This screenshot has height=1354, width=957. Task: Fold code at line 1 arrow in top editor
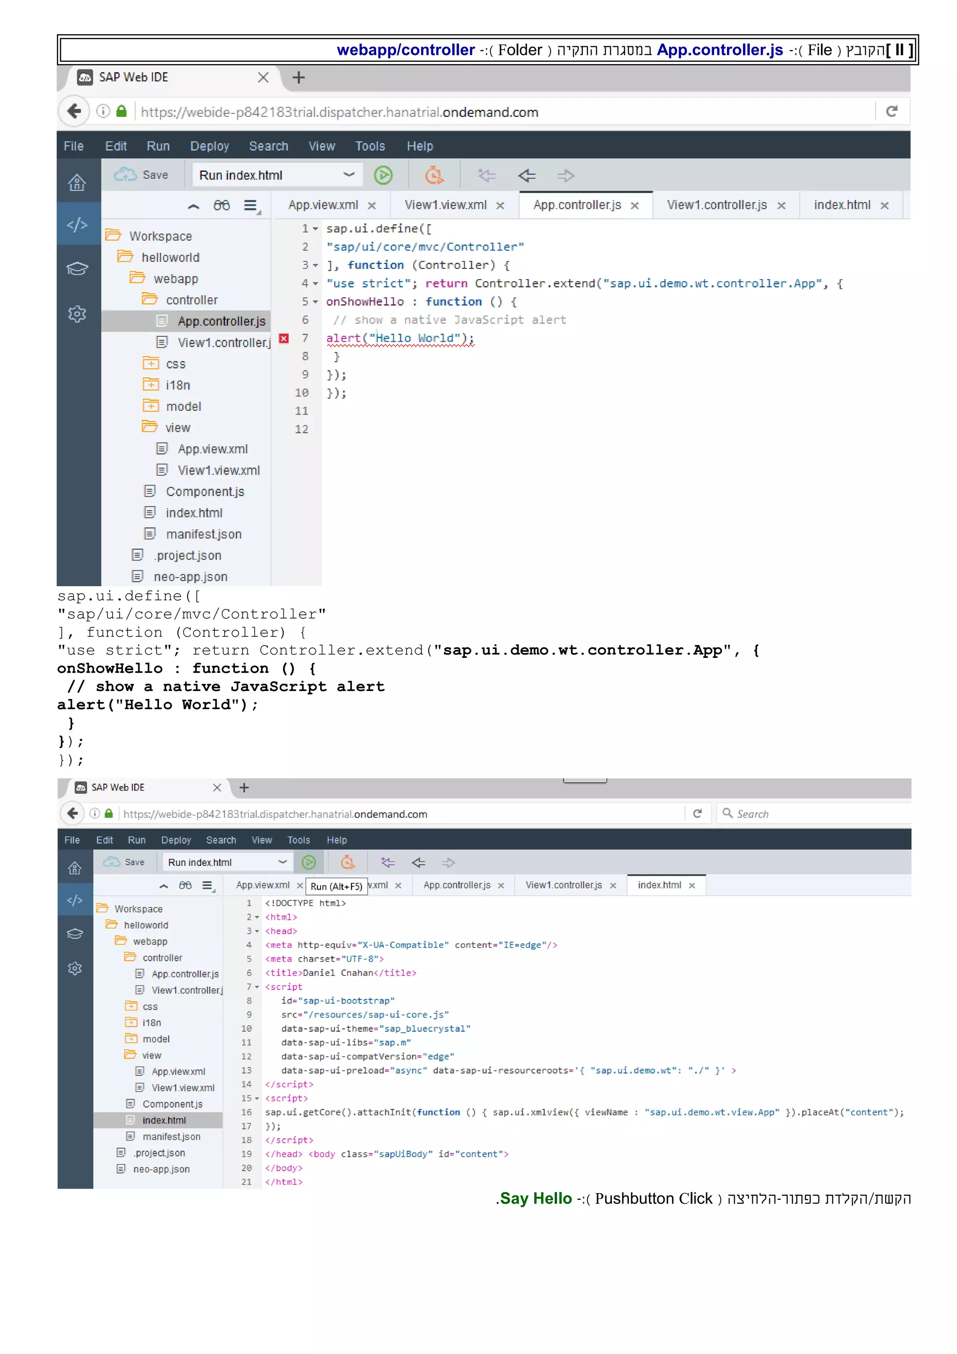pos(316,229)
